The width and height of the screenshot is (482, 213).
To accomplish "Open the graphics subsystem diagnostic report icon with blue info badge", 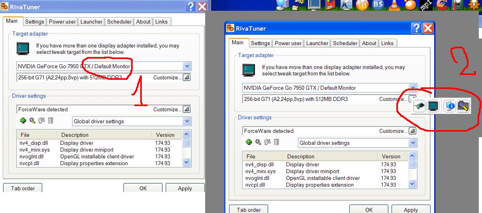I will pyautogui.click(x=449, y=106).
